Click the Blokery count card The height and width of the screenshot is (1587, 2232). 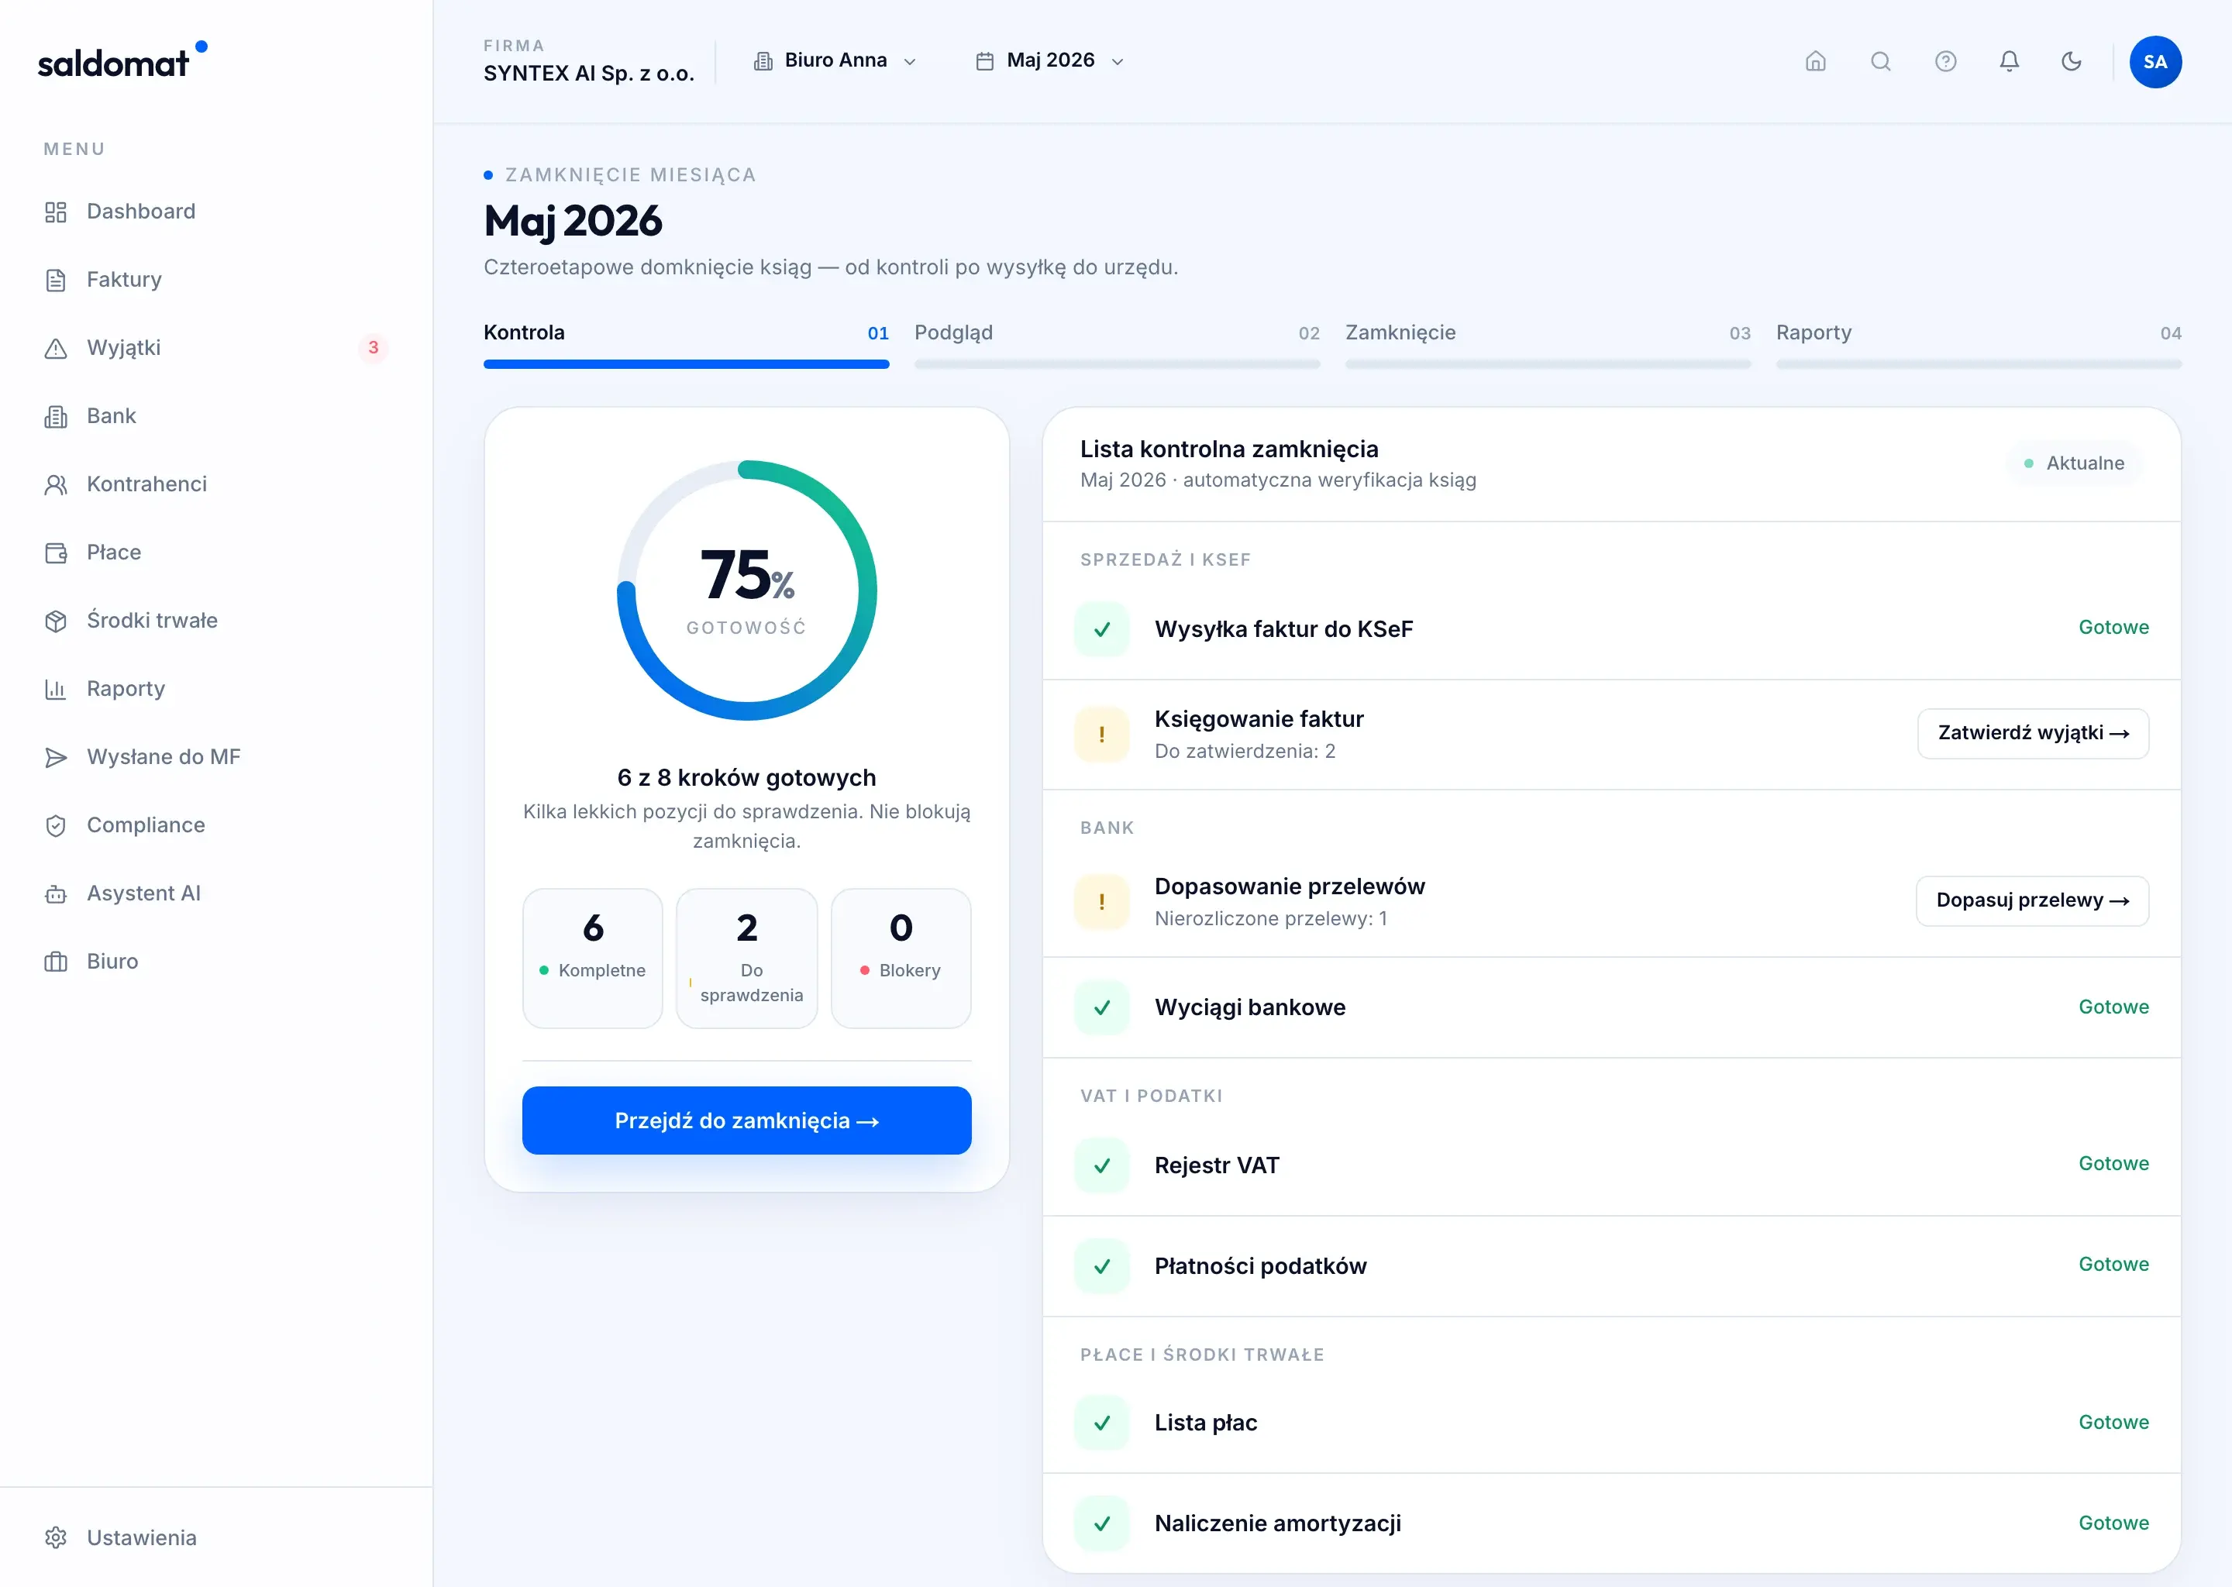click(901, 958)
